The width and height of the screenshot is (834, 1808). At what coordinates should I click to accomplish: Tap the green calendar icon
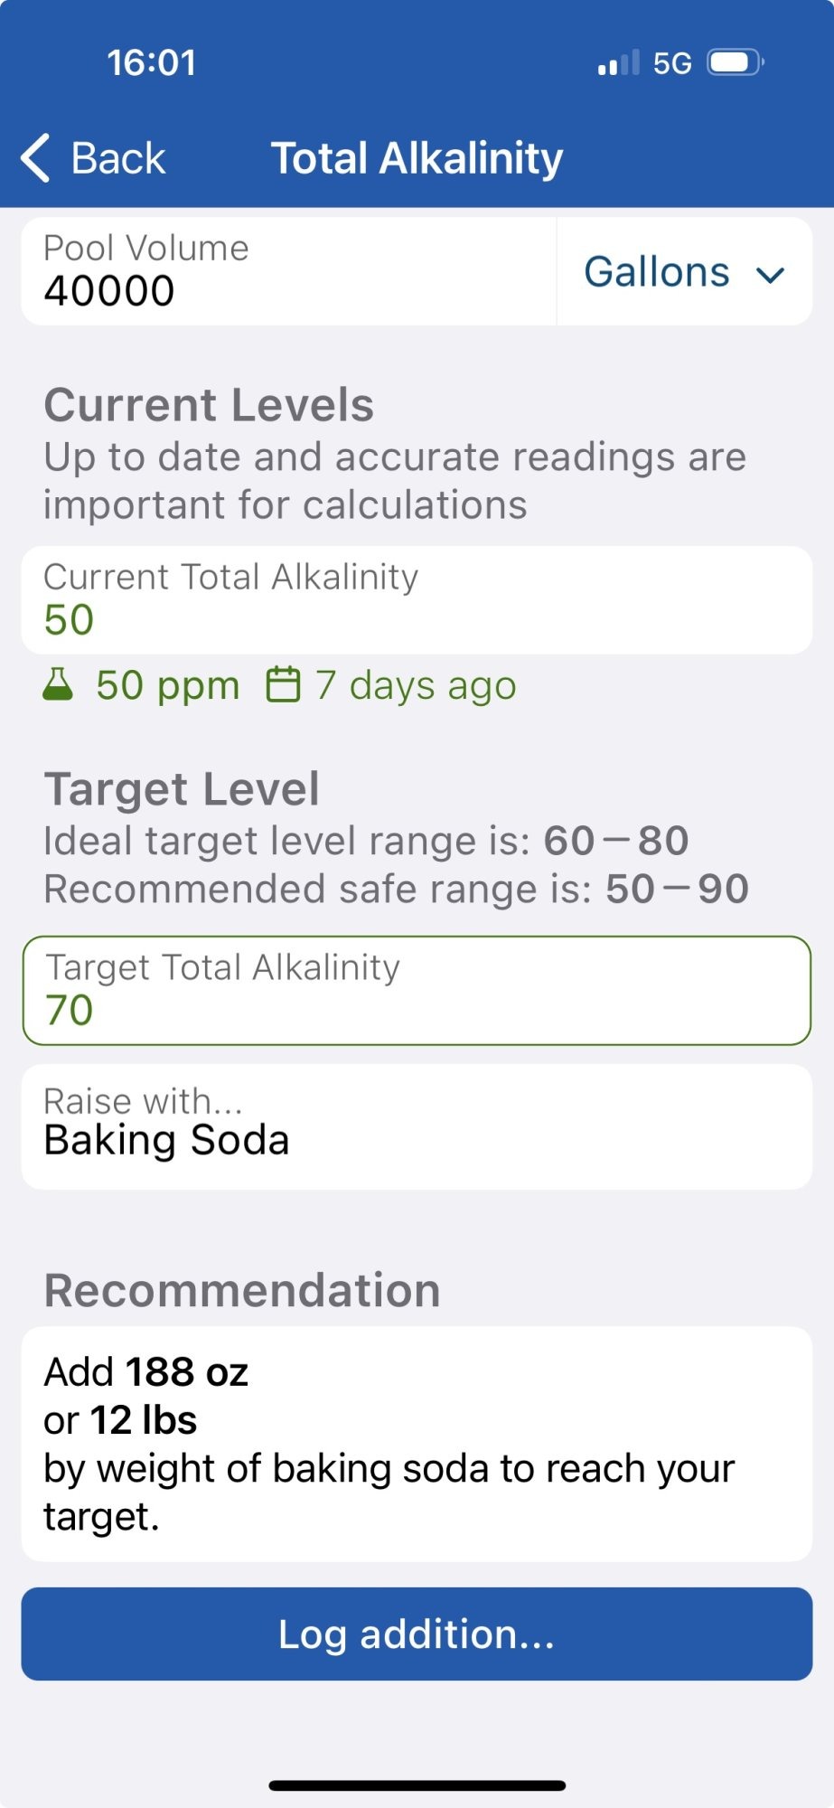[283, 684]
